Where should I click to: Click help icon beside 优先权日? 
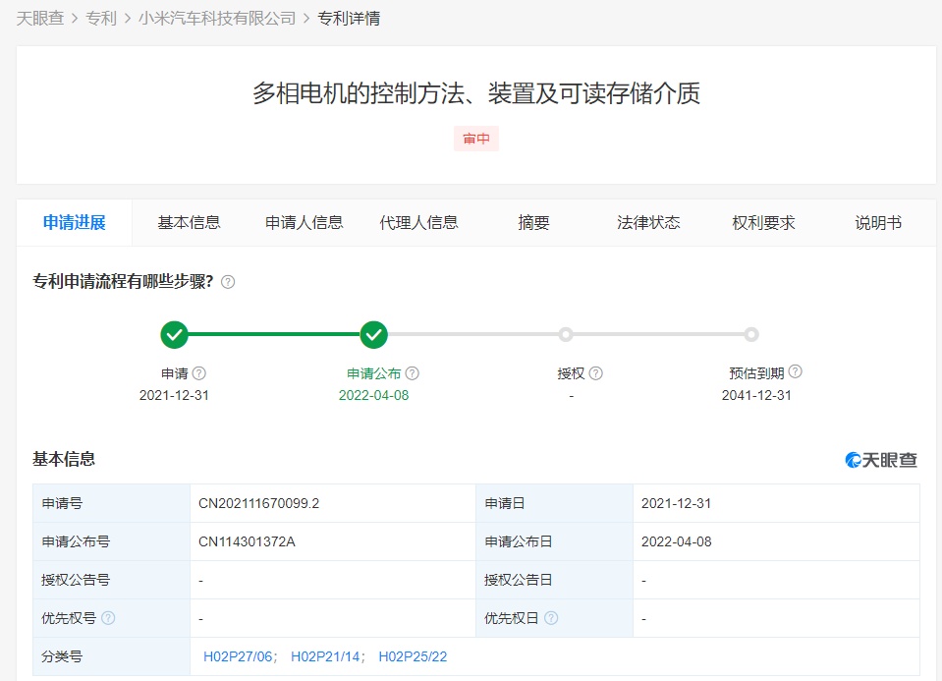pyautogui.click(x=551, y=618)
